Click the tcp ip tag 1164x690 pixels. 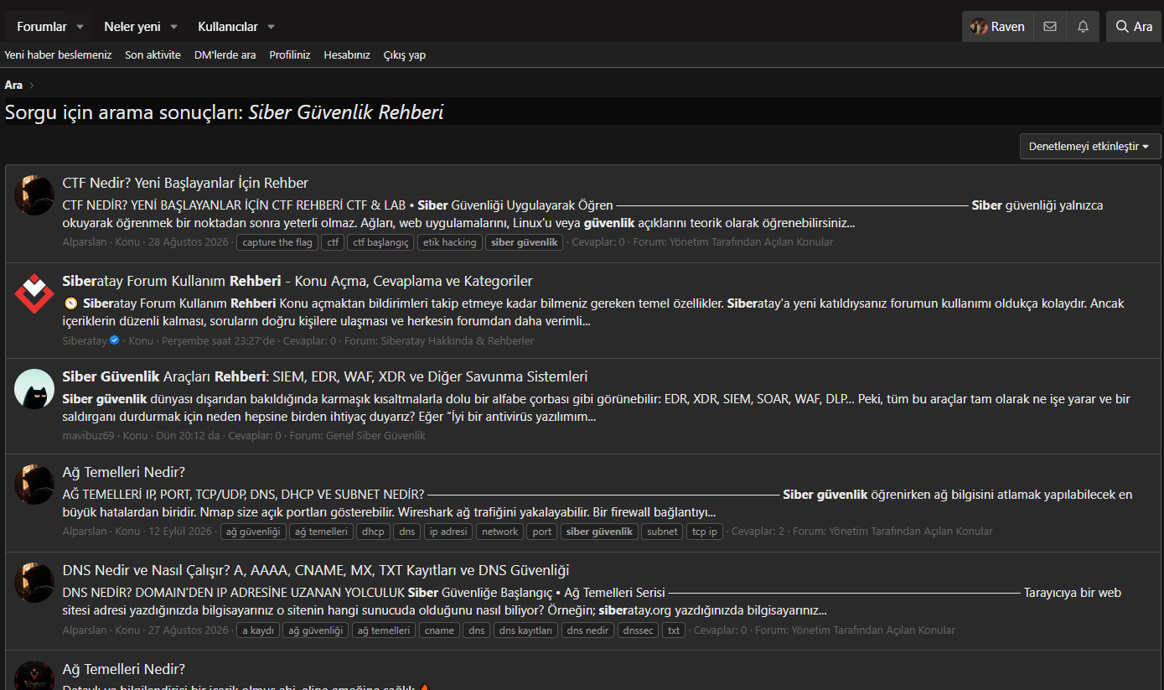tap(705, 532)
